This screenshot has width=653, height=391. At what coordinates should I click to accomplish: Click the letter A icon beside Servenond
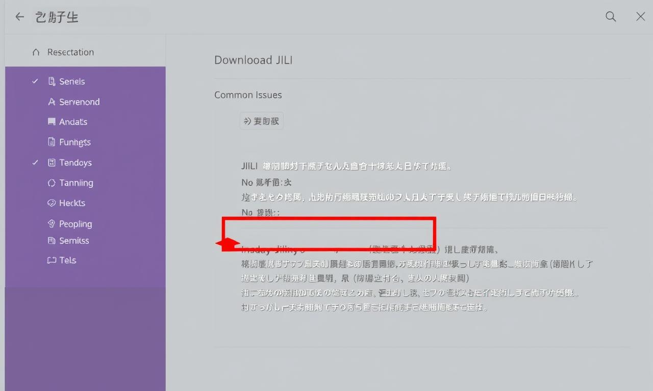52,102
